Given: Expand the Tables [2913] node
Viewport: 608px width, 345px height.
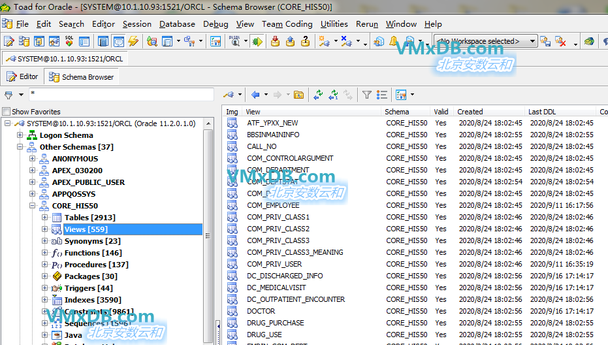Looking at the screenshot, I should 44,218.
